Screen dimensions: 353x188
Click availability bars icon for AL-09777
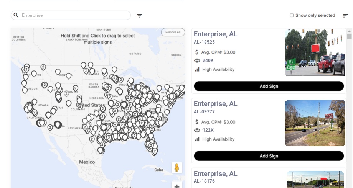point(197,139)
